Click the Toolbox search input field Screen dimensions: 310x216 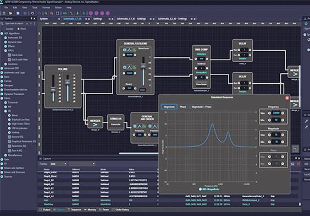[15, 24]
